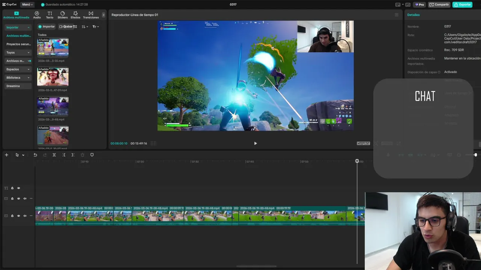
Task: Add a marker with shield icon
Action: (92, 155)
